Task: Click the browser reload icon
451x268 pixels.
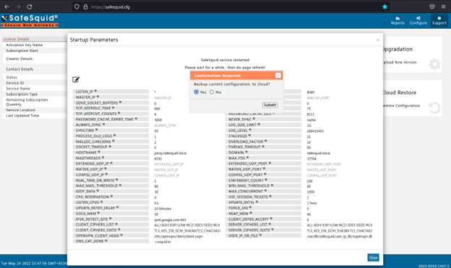Action: coord(30,6)
